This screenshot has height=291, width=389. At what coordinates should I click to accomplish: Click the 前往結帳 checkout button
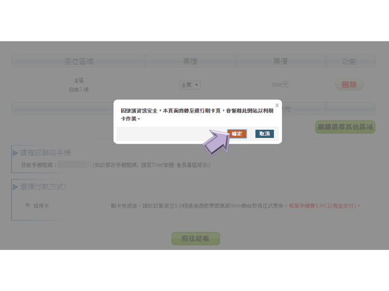pyautogui.click(x=196, y=239)
